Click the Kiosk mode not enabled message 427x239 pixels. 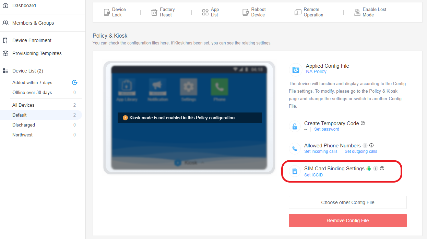click(190, 118)
